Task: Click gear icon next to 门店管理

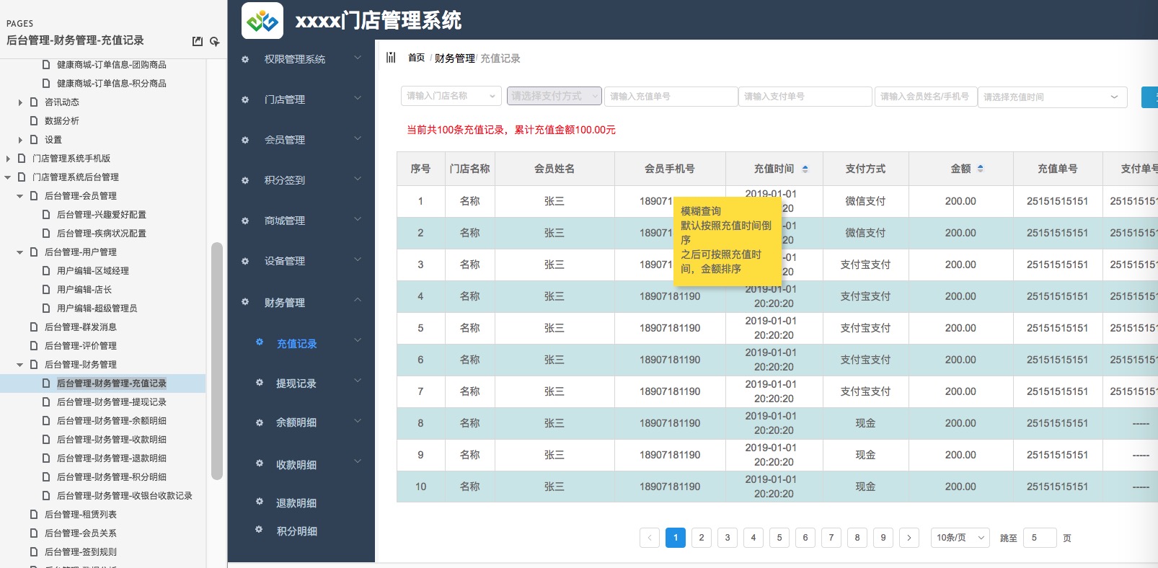Action: click(x=245, y=99)
